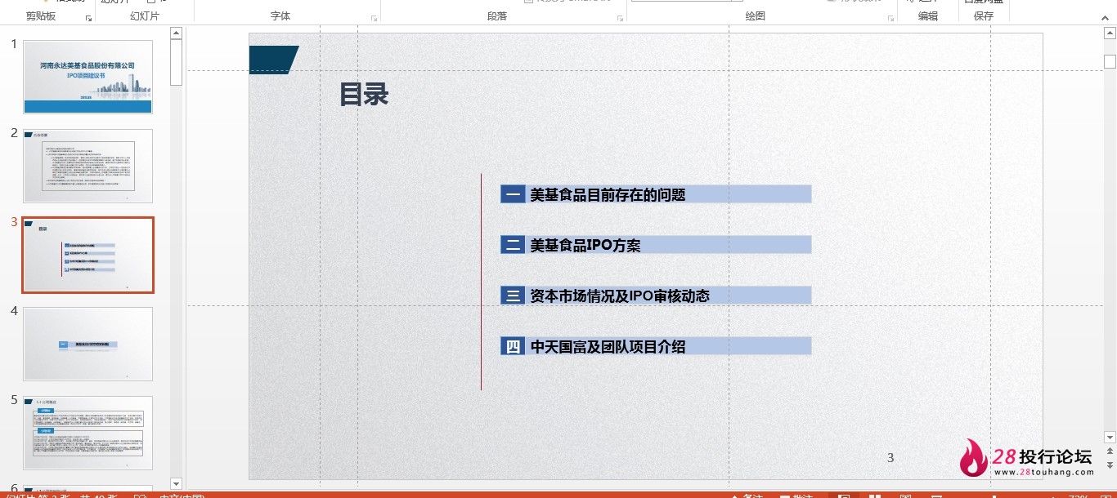This screenshot has height=498, width=1117.
Task: Click the editing area scrollbar thumb
Action: [1110, 61]
